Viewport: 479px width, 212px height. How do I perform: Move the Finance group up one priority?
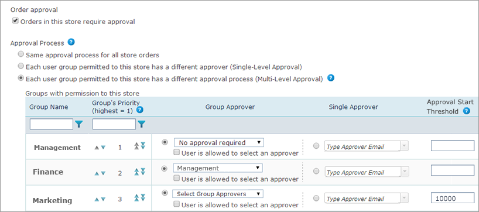click(97, 173)
